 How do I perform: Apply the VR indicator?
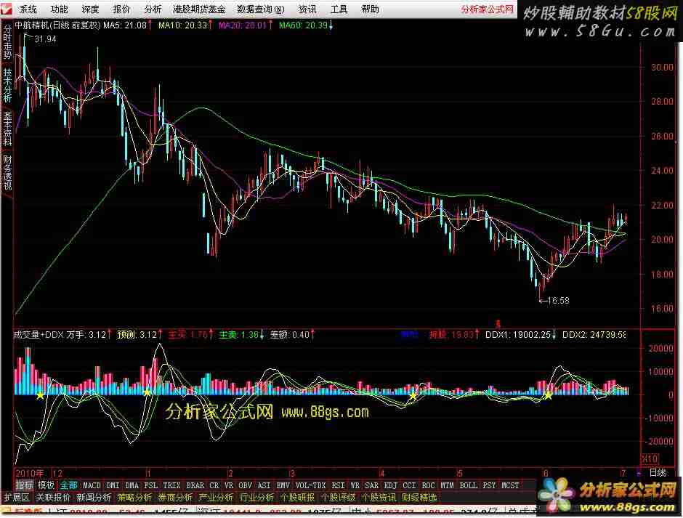(229, 485)
